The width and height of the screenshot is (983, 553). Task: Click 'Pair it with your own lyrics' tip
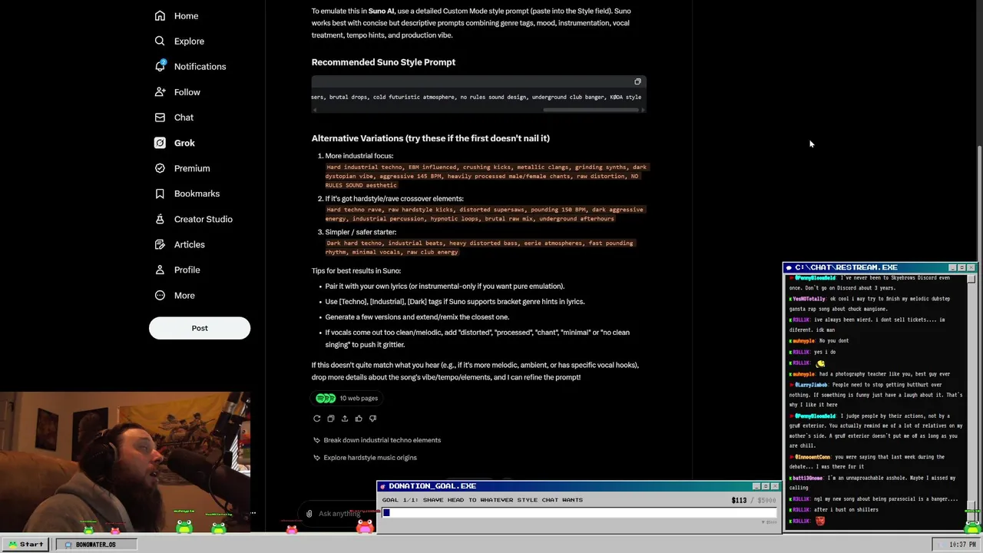click(445, 286)
